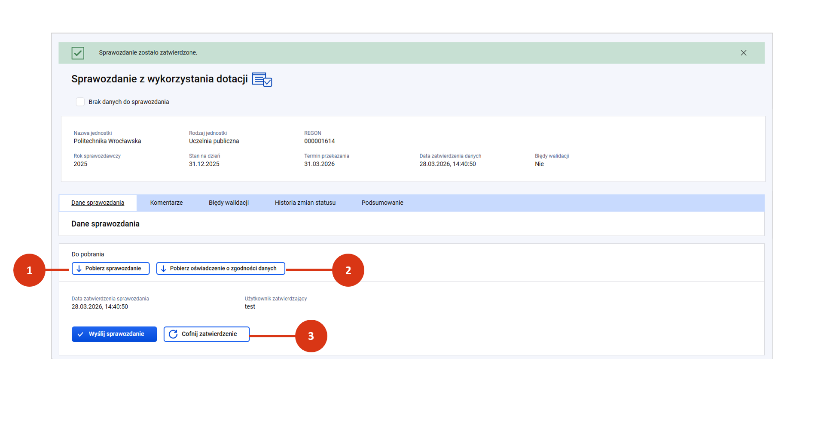824x421 pixels.
Task: Show the Historia zmian statusu tab
Action: (x=305, y=203)
